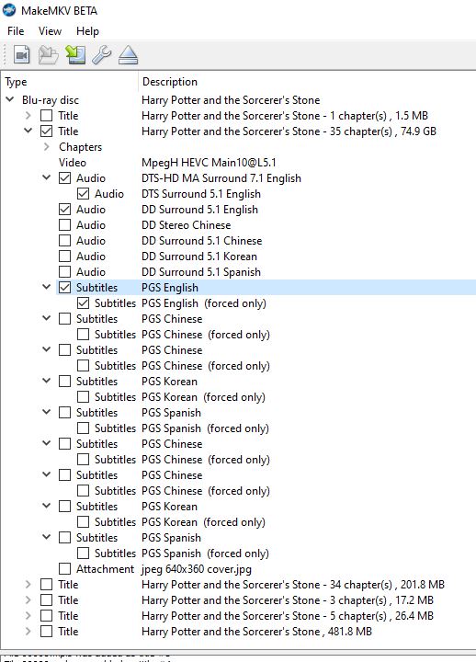Uncheck DTS Surround 5.1 English audio checkbox
476x662 pixels.
[x=83, y=194]
